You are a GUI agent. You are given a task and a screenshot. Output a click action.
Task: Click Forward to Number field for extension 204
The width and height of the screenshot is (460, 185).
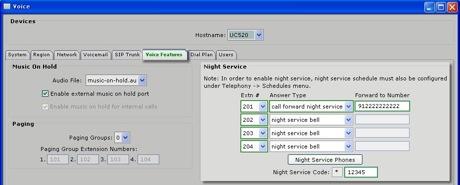[x=382, y=146]
